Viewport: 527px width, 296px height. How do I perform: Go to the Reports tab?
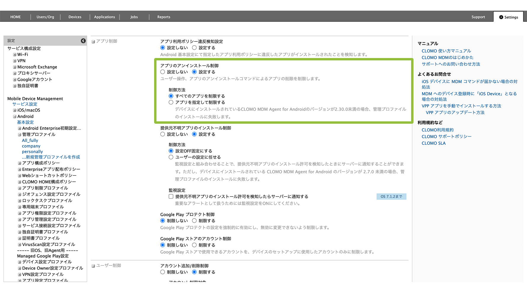click(164, 17)
